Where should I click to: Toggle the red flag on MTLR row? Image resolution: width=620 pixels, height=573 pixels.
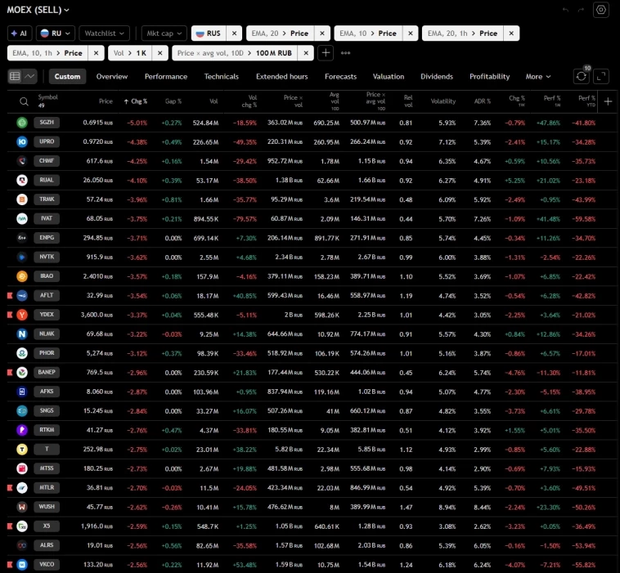click(x=11, y=488)
